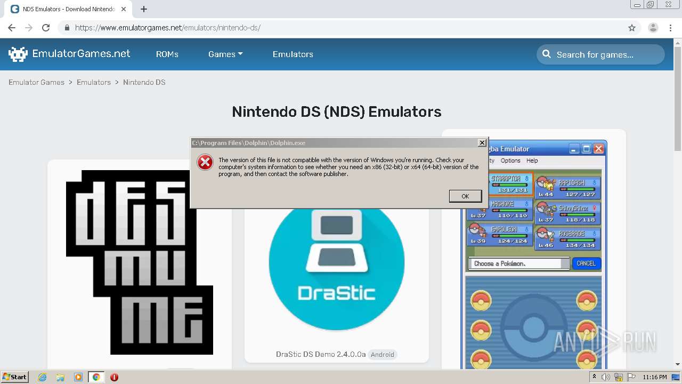Switch to Chrome taskbar button
Image resolution: width=682 pixels, height=384 pixels.
tap(96, 377)
